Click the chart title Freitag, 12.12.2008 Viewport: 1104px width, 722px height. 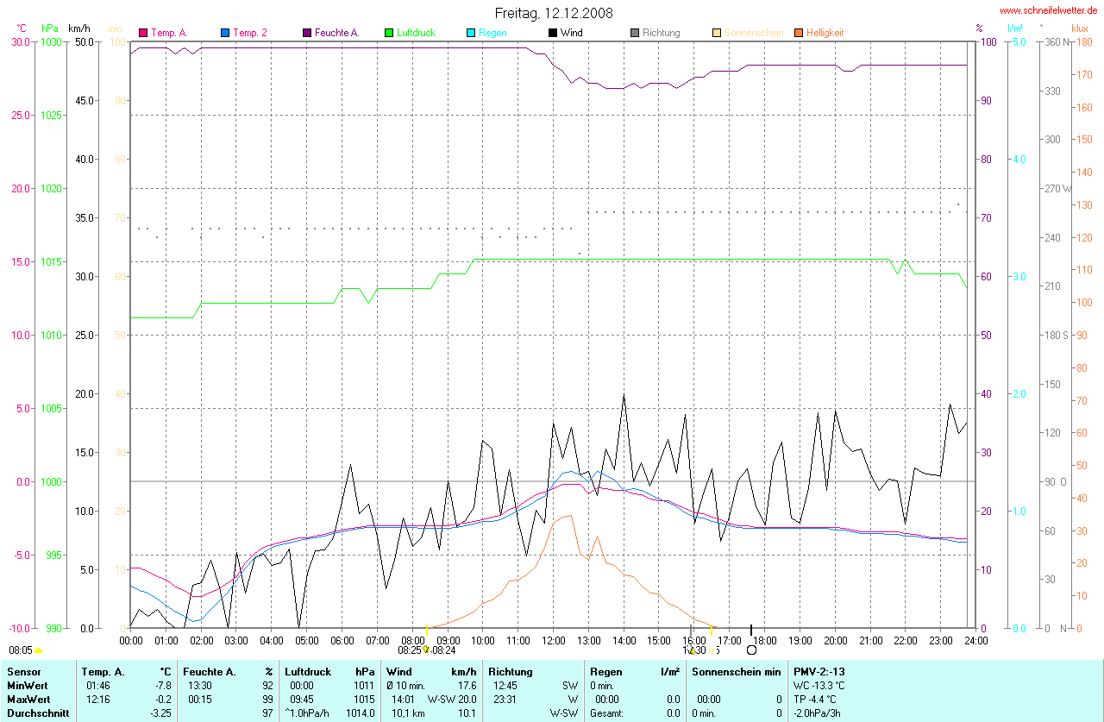554,13
